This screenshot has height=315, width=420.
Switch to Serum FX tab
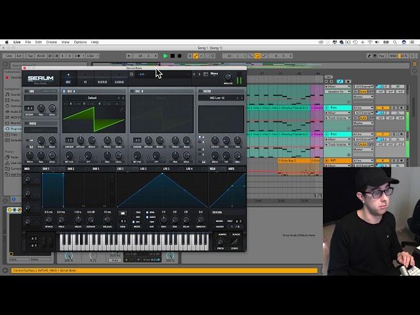pos(85,79)
